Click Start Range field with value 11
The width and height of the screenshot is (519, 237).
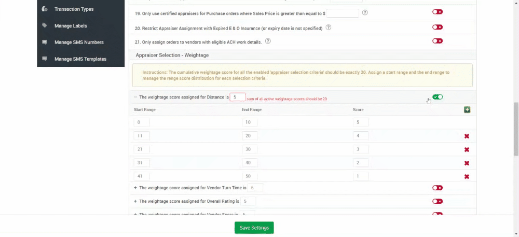pos(142,135)
